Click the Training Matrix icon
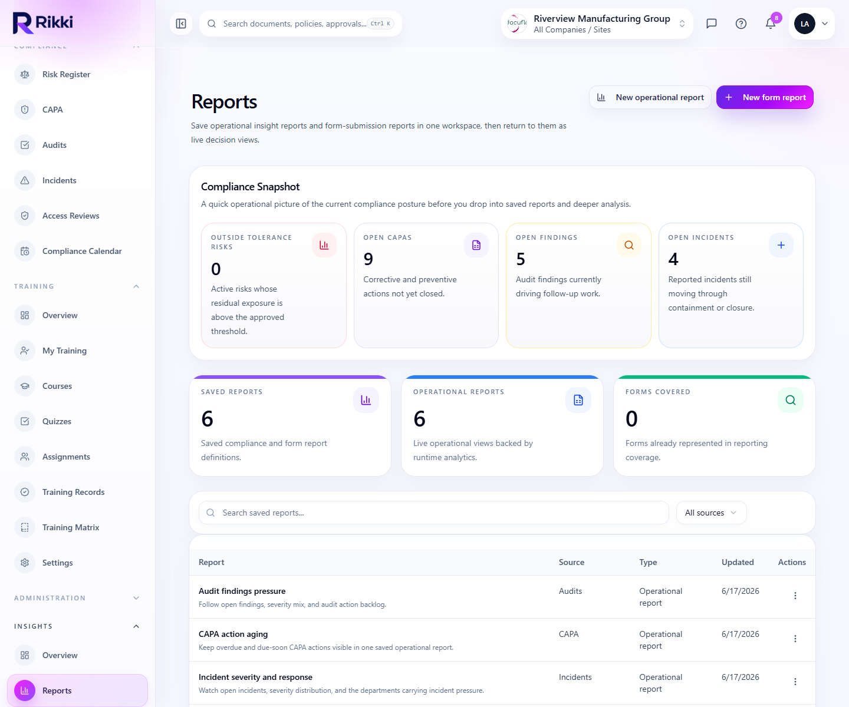Viewport: 849px width, 707px height. pos(25,527)
